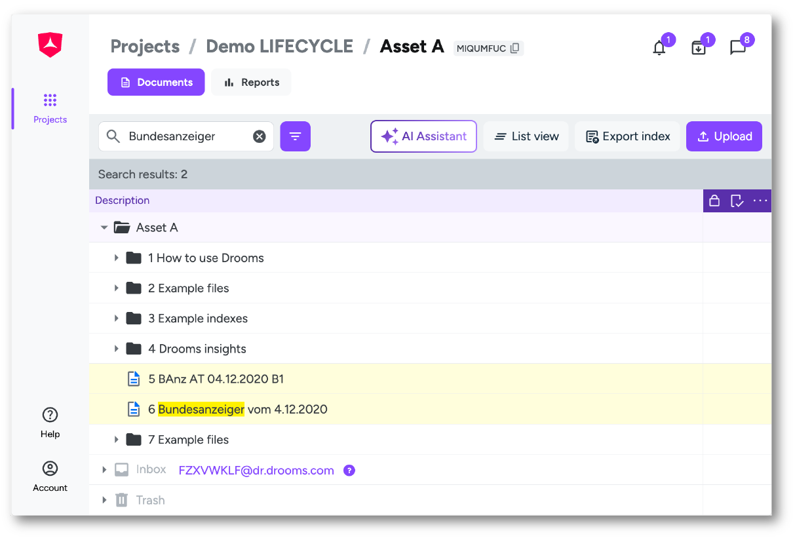
Task: Click the folder icon for How to use Drooms
Action: (134, 258)
